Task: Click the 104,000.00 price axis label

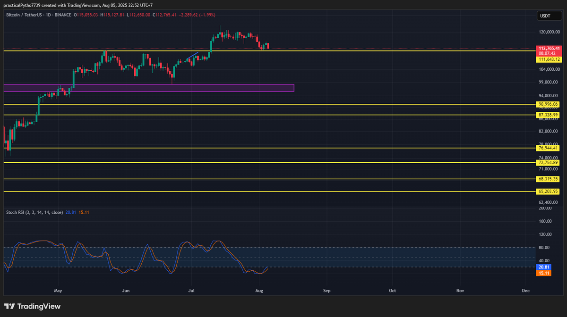Action: tap(549, 69)
